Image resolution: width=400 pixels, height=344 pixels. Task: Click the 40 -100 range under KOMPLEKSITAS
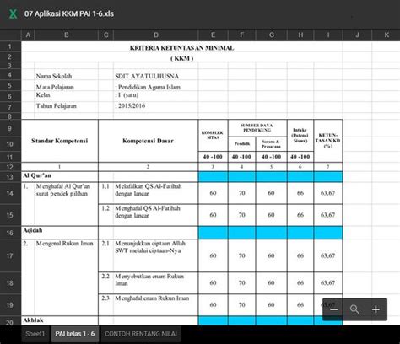point(213,157)
